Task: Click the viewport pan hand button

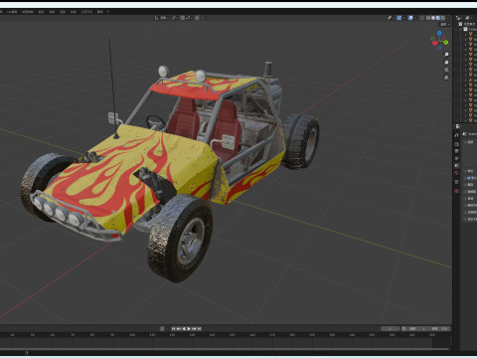Action: [x=446, y=62]
